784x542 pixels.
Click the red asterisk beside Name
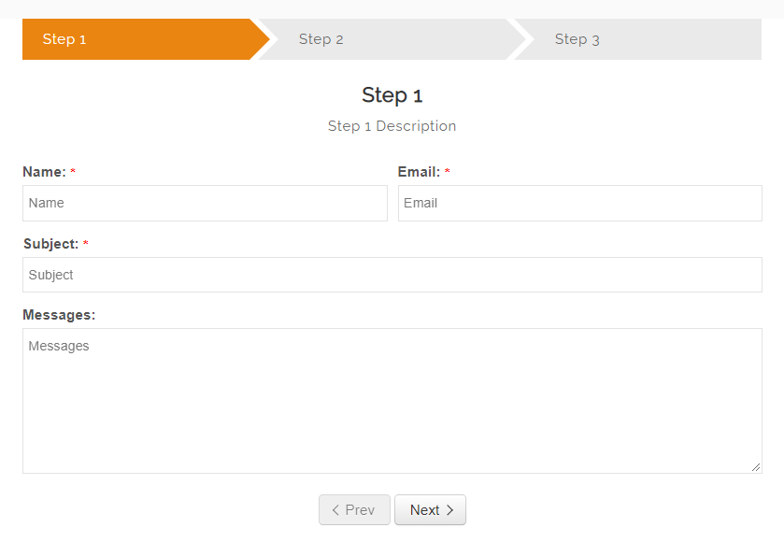point(73,173)
